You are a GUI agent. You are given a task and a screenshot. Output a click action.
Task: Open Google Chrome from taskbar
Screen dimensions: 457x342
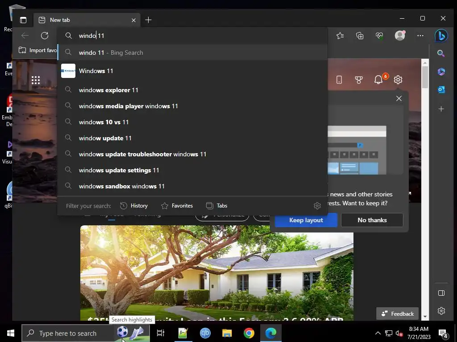tap(249, 333)
